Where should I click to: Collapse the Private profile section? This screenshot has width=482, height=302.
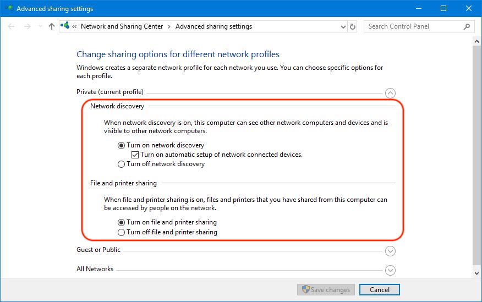(x=391, y=93)
